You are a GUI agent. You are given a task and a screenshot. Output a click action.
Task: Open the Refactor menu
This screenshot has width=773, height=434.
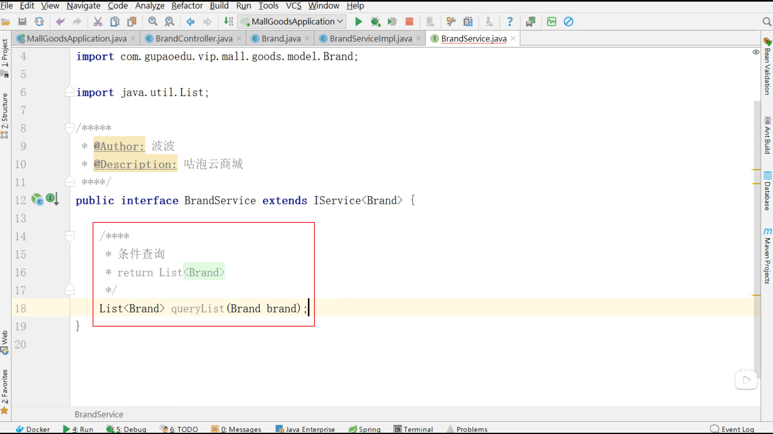click(187, 6)
